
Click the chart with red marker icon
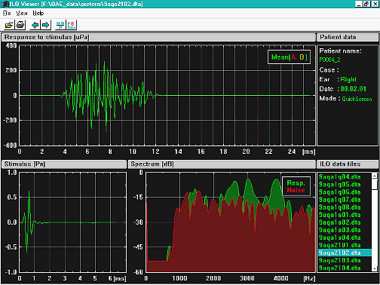pos(72,25)
